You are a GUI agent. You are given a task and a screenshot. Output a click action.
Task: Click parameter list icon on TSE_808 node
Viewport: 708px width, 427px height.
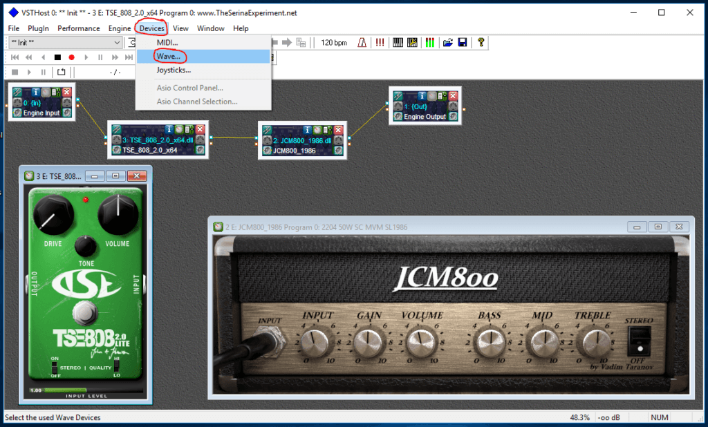click(x=189, y=129)
